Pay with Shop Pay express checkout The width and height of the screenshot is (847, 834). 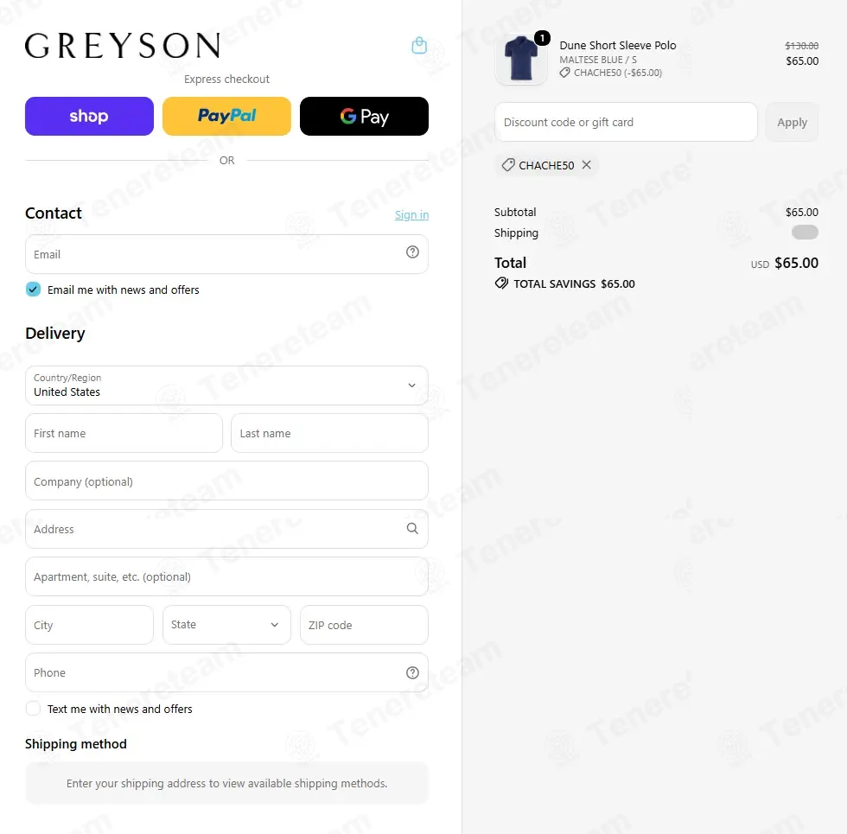[89, 116]
